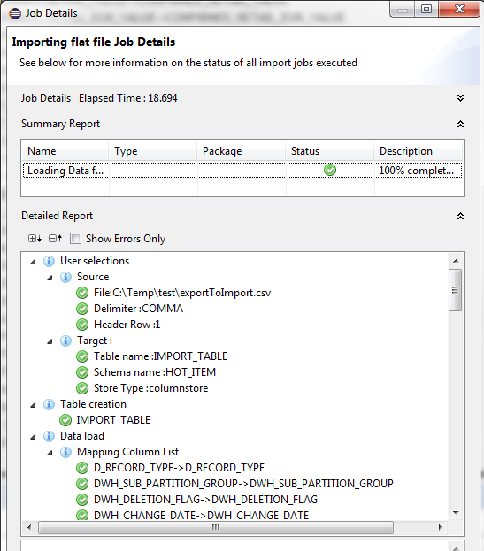The width and height of the screenshot is (484, 551).
Task: Click the success icon beside Schema name entry
Action: point(82,372)
